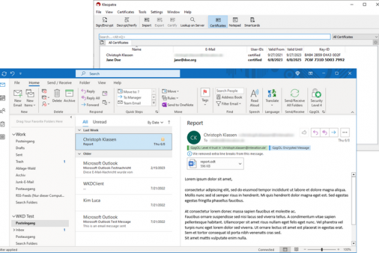The width and height of the screenshot is (379, 253).
Task: Open Notepad in Kleopatra toolbar
Action: 235,22
